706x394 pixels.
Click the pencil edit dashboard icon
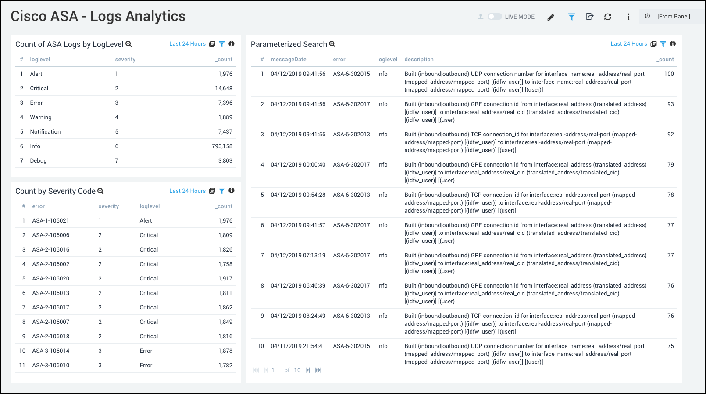(551, 17)
